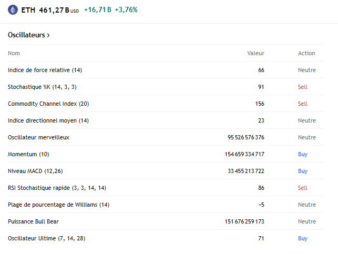Select the Oscillateur merveilleux indicator
This screenshot has height=254, width=338.
[x=38, y=137]
